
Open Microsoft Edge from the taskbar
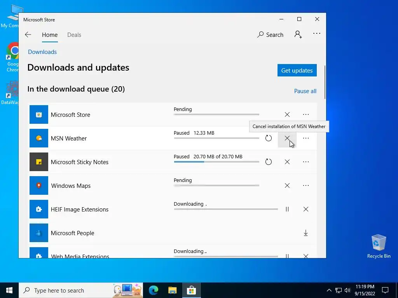(153, 290)
